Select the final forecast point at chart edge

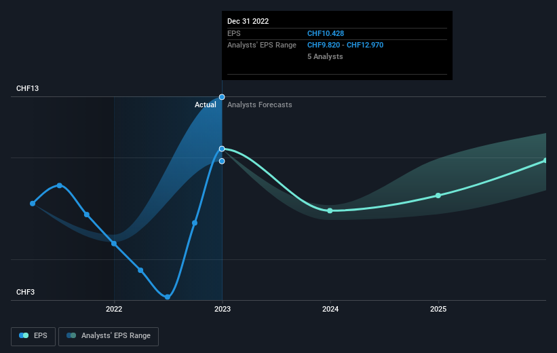(545, 161)
